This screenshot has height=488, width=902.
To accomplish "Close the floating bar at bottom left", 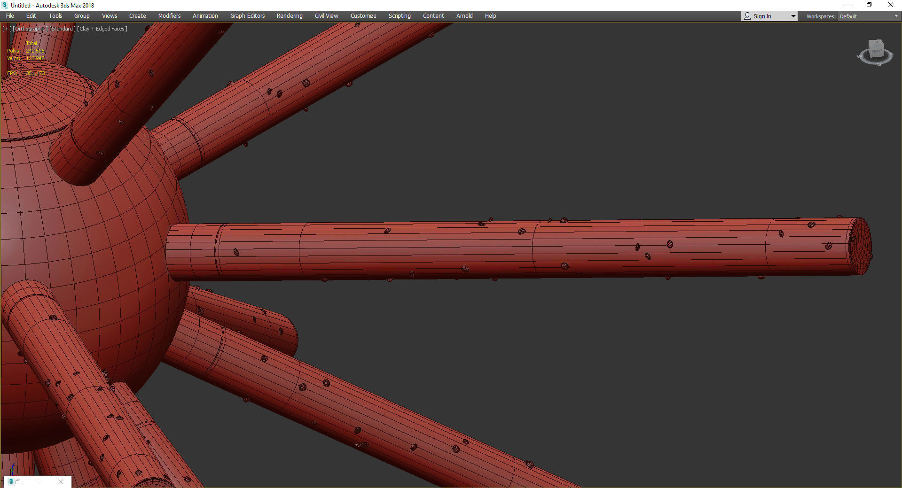I will (61, 482).
